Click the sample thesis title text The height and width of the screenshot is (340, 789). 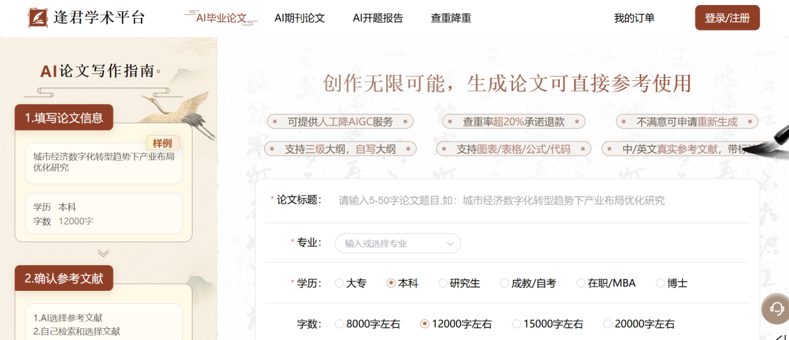point(103,162)
